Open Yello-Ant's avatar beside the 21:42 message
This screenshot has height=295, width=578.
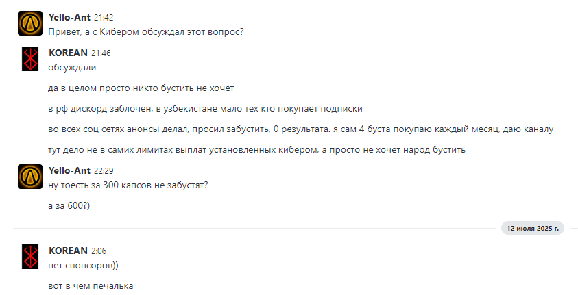coord(30,23)
